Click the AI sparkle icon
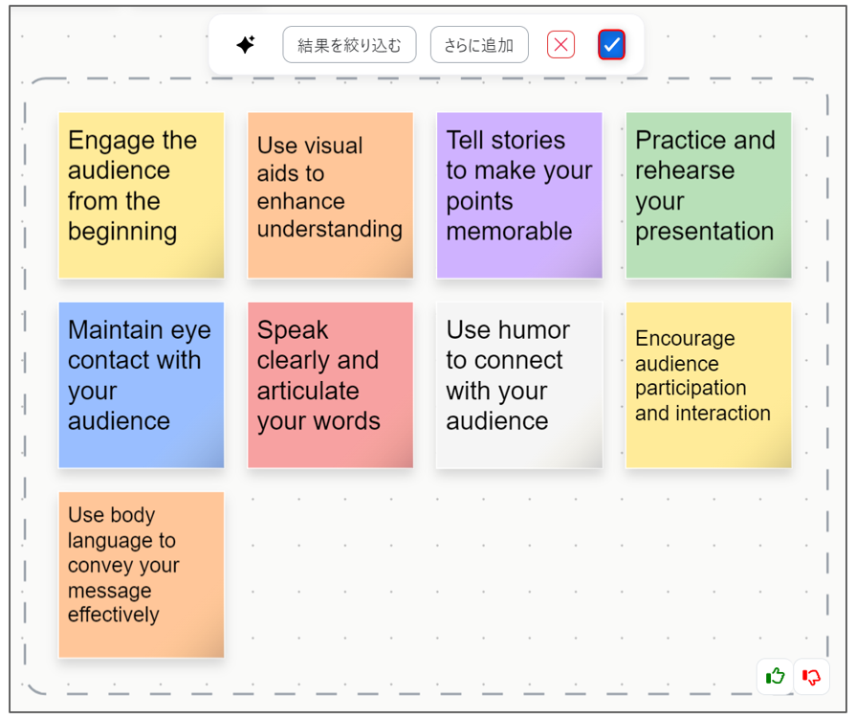This screenshot has height=719, width=856. coord(246,44)
